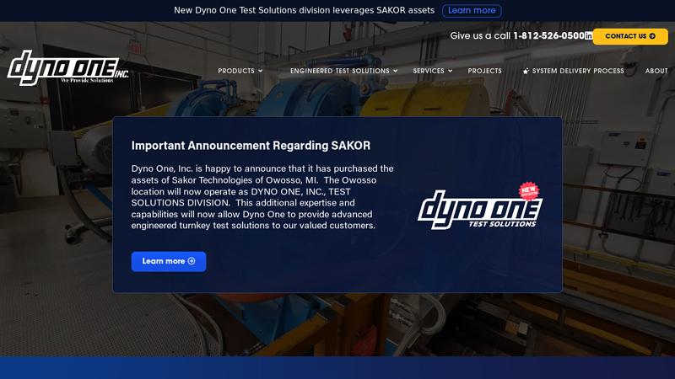Click Learn more in the top banner
Image resolution: width=675 pixels, height=379 pixels.
[x=472, y=11]
